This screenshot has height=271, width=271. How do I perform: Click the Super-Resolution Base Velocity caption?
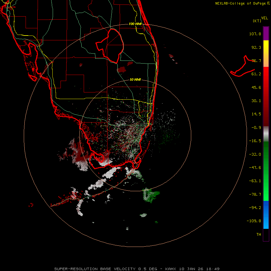coord(137,269)
